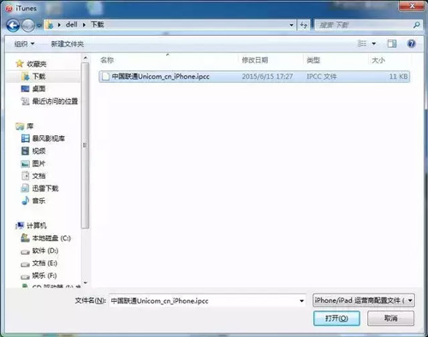Select 计算机 in navigation pane

36,226
